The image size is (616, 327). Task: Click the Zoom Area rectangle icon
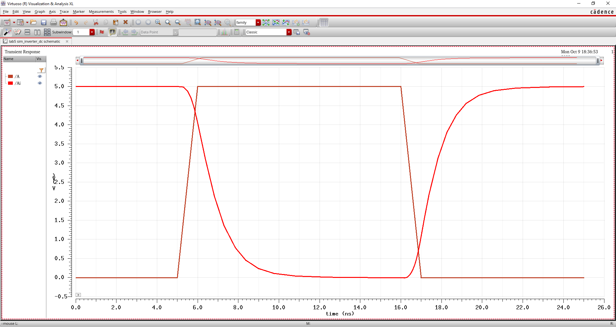(198, 22)
